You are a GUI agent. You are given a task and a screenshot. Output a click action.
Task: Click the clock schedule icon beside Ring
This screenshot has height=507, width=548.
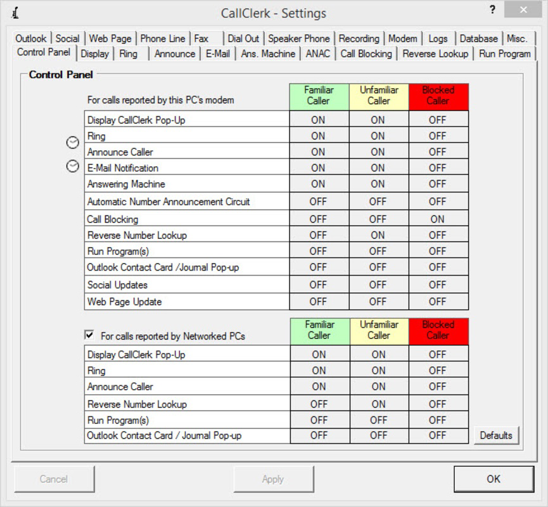[73, 143]
